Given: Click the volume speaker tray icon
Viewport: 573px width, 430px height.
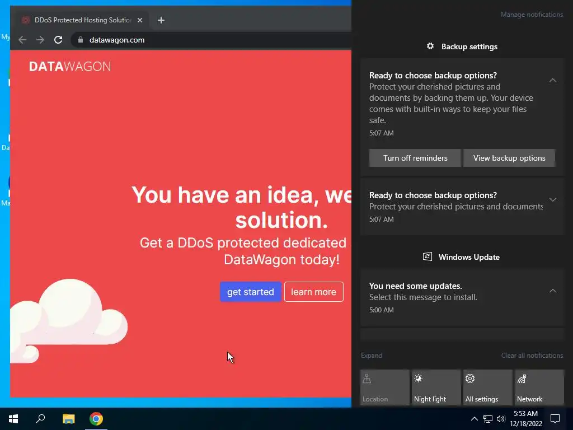Looking at the screenshot, I should click(x=501, y=419).
